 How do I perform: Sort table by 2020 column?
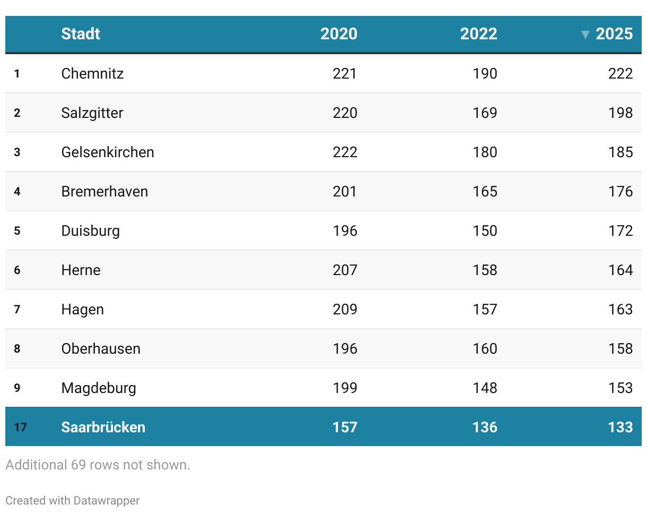(339, 34)
